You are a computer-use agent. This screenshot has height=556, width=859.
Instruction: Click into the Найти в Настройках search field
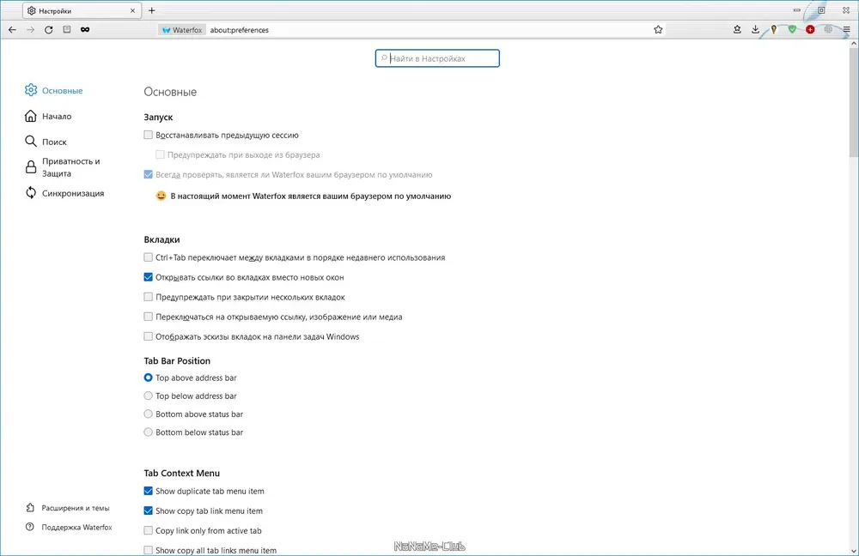437,58
